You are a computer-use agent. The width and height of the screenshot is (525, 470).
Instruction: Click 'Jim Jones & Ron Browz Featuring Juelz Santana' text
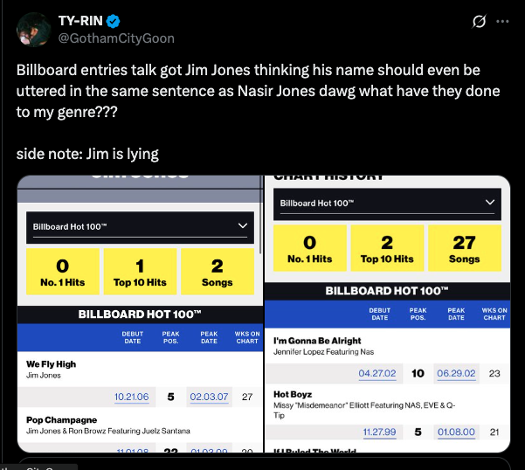tap(108, 431)
